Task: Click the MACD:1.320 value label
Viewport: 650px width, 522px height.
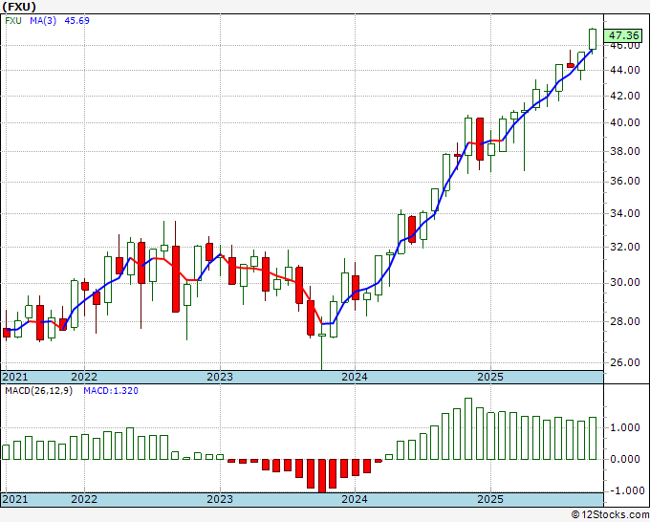Action: [x=111, y=391]
